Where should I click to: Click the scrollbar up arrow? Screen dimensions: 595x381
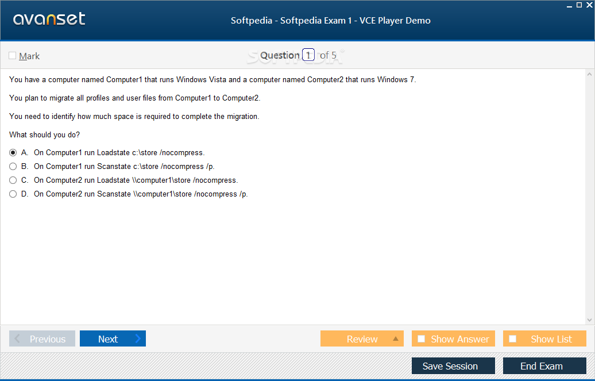(x=589, y=75)
